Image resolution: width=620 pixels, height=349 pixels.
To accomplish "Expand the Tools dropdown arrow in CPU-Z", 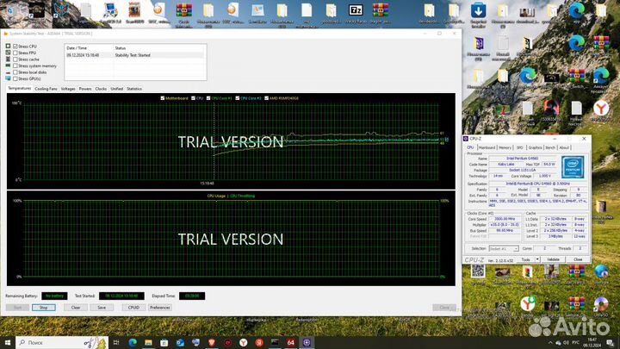I will point(537,259).
